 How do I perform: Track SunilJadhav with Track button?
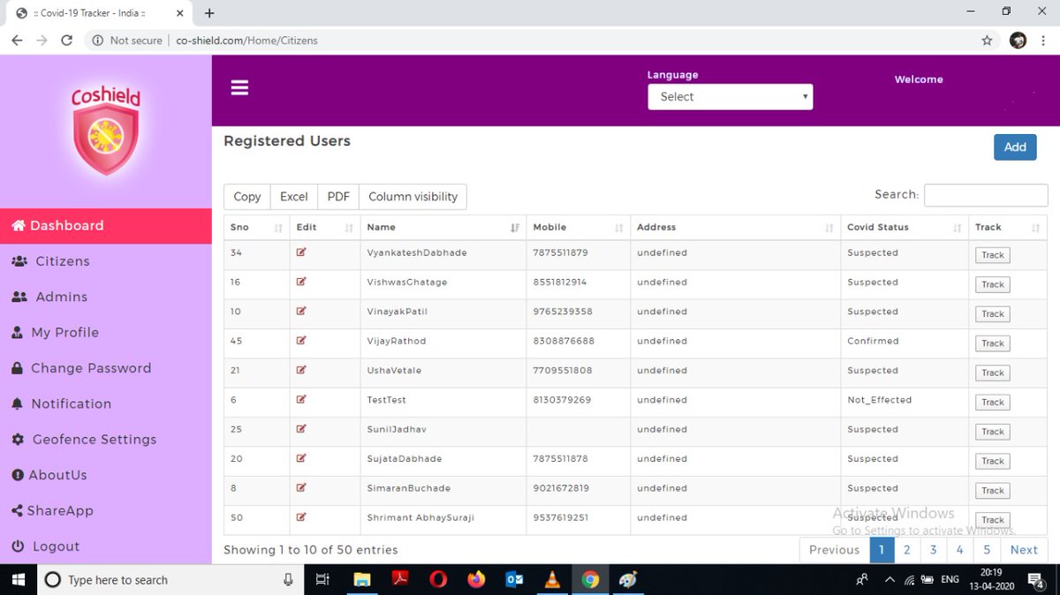click(x=993, y=432)
